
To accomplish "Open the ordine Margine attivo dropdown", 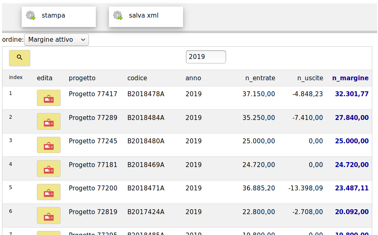I will click(x=57, y=40).
